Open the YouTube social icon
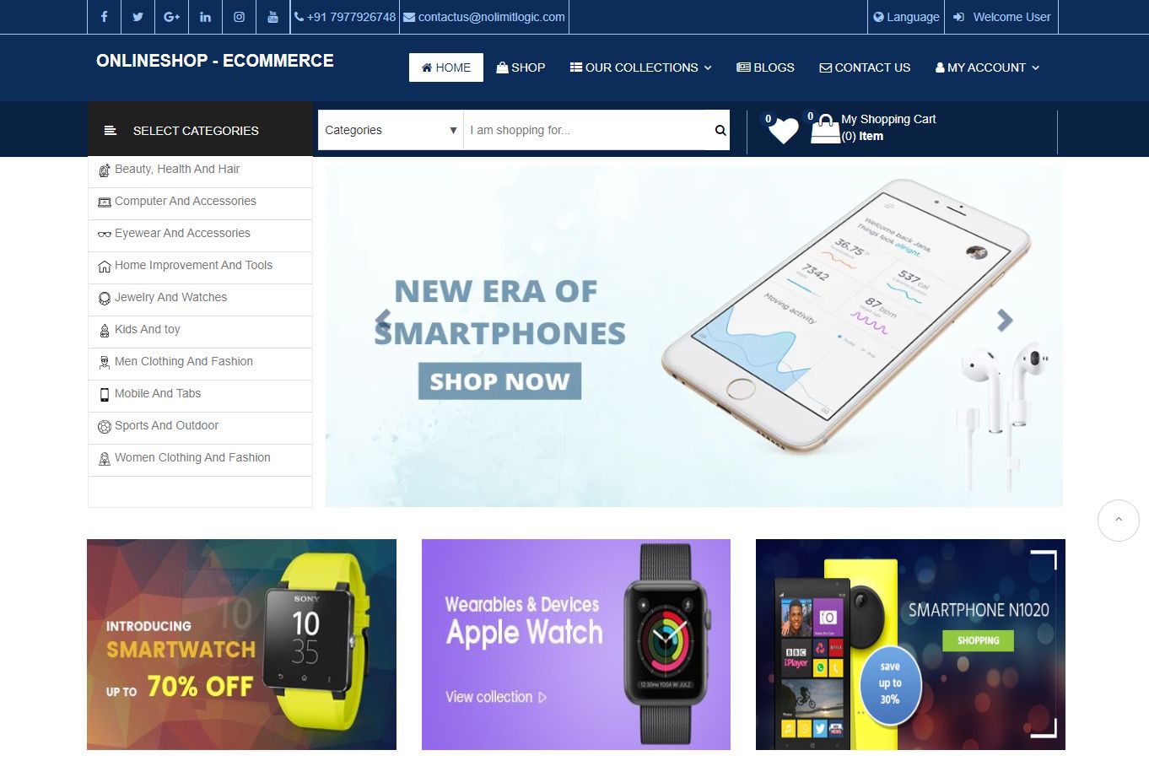1149x761 pixels. (272, 17)
